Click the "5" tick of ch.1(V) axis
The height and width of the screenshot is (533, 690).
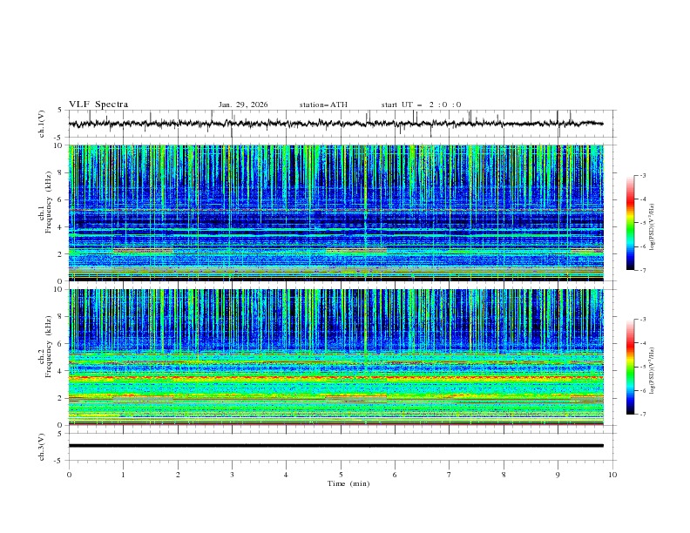pyautogui.click(x=60, y=111)
